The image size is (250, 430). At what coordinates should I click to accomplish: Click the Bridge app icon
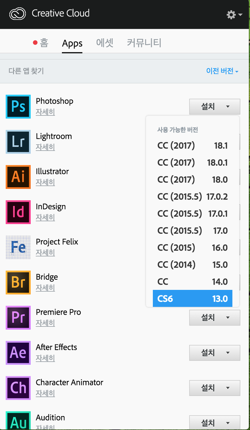18,282
